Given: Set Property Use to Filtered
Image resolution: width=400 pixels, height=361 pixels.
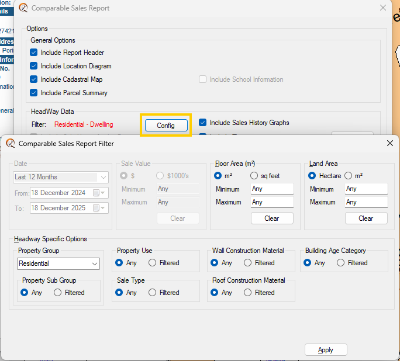Looking at the screenshot, I should coord(153,263).
